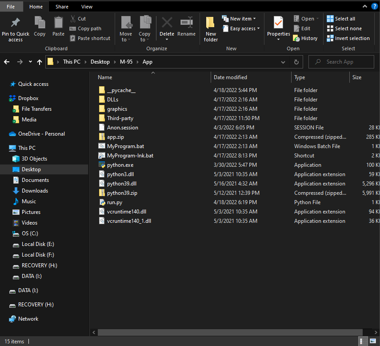Viewport: 380px width, 346px height.
Task: Open OneDrive - Personal in sidebar
Action: (41, 134)
